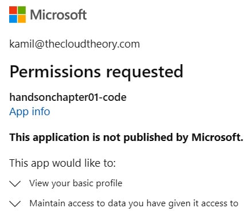Screen dimensions: 252x212
Task: Click the Permissions requested heading
Action: [x=96, y=72]
